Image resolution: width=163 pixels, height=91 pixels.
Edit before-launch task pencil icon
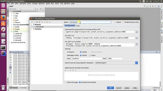click(x=70, y=70)
